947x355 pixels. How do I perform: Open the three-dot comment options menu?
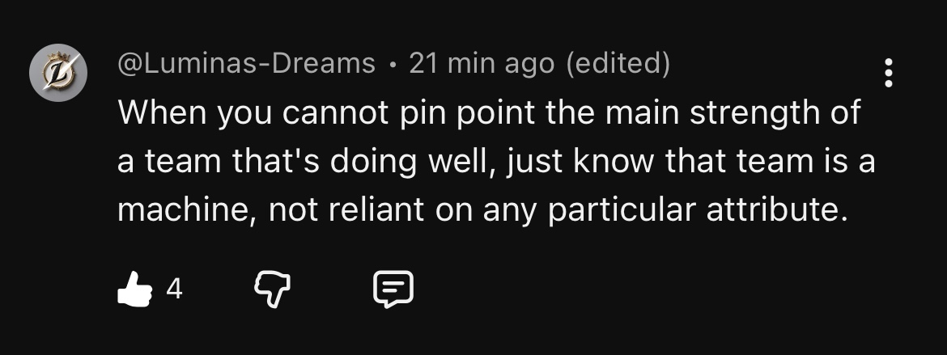click(889, 73)
